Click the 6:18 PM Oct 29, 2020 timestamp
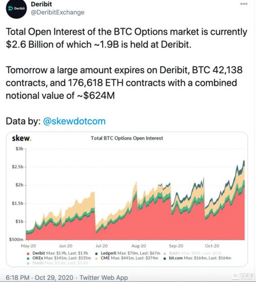Viewport: 256px width, 282px height. point(40,277)
